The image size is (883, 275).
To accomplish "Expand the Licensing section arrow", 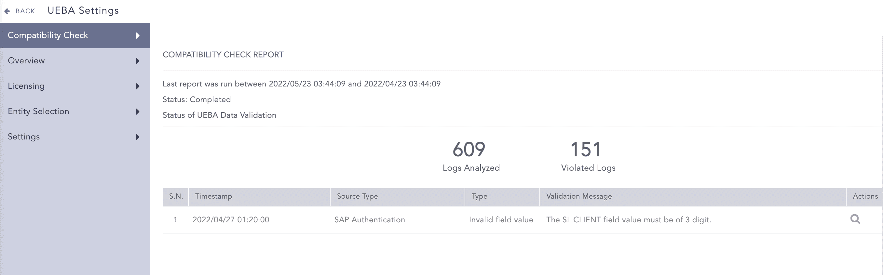I will pos(137,86).
